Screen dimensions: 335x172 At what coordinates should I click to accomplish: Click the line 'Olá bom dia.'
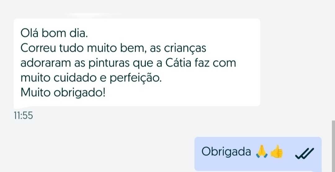tap(54, 33)
